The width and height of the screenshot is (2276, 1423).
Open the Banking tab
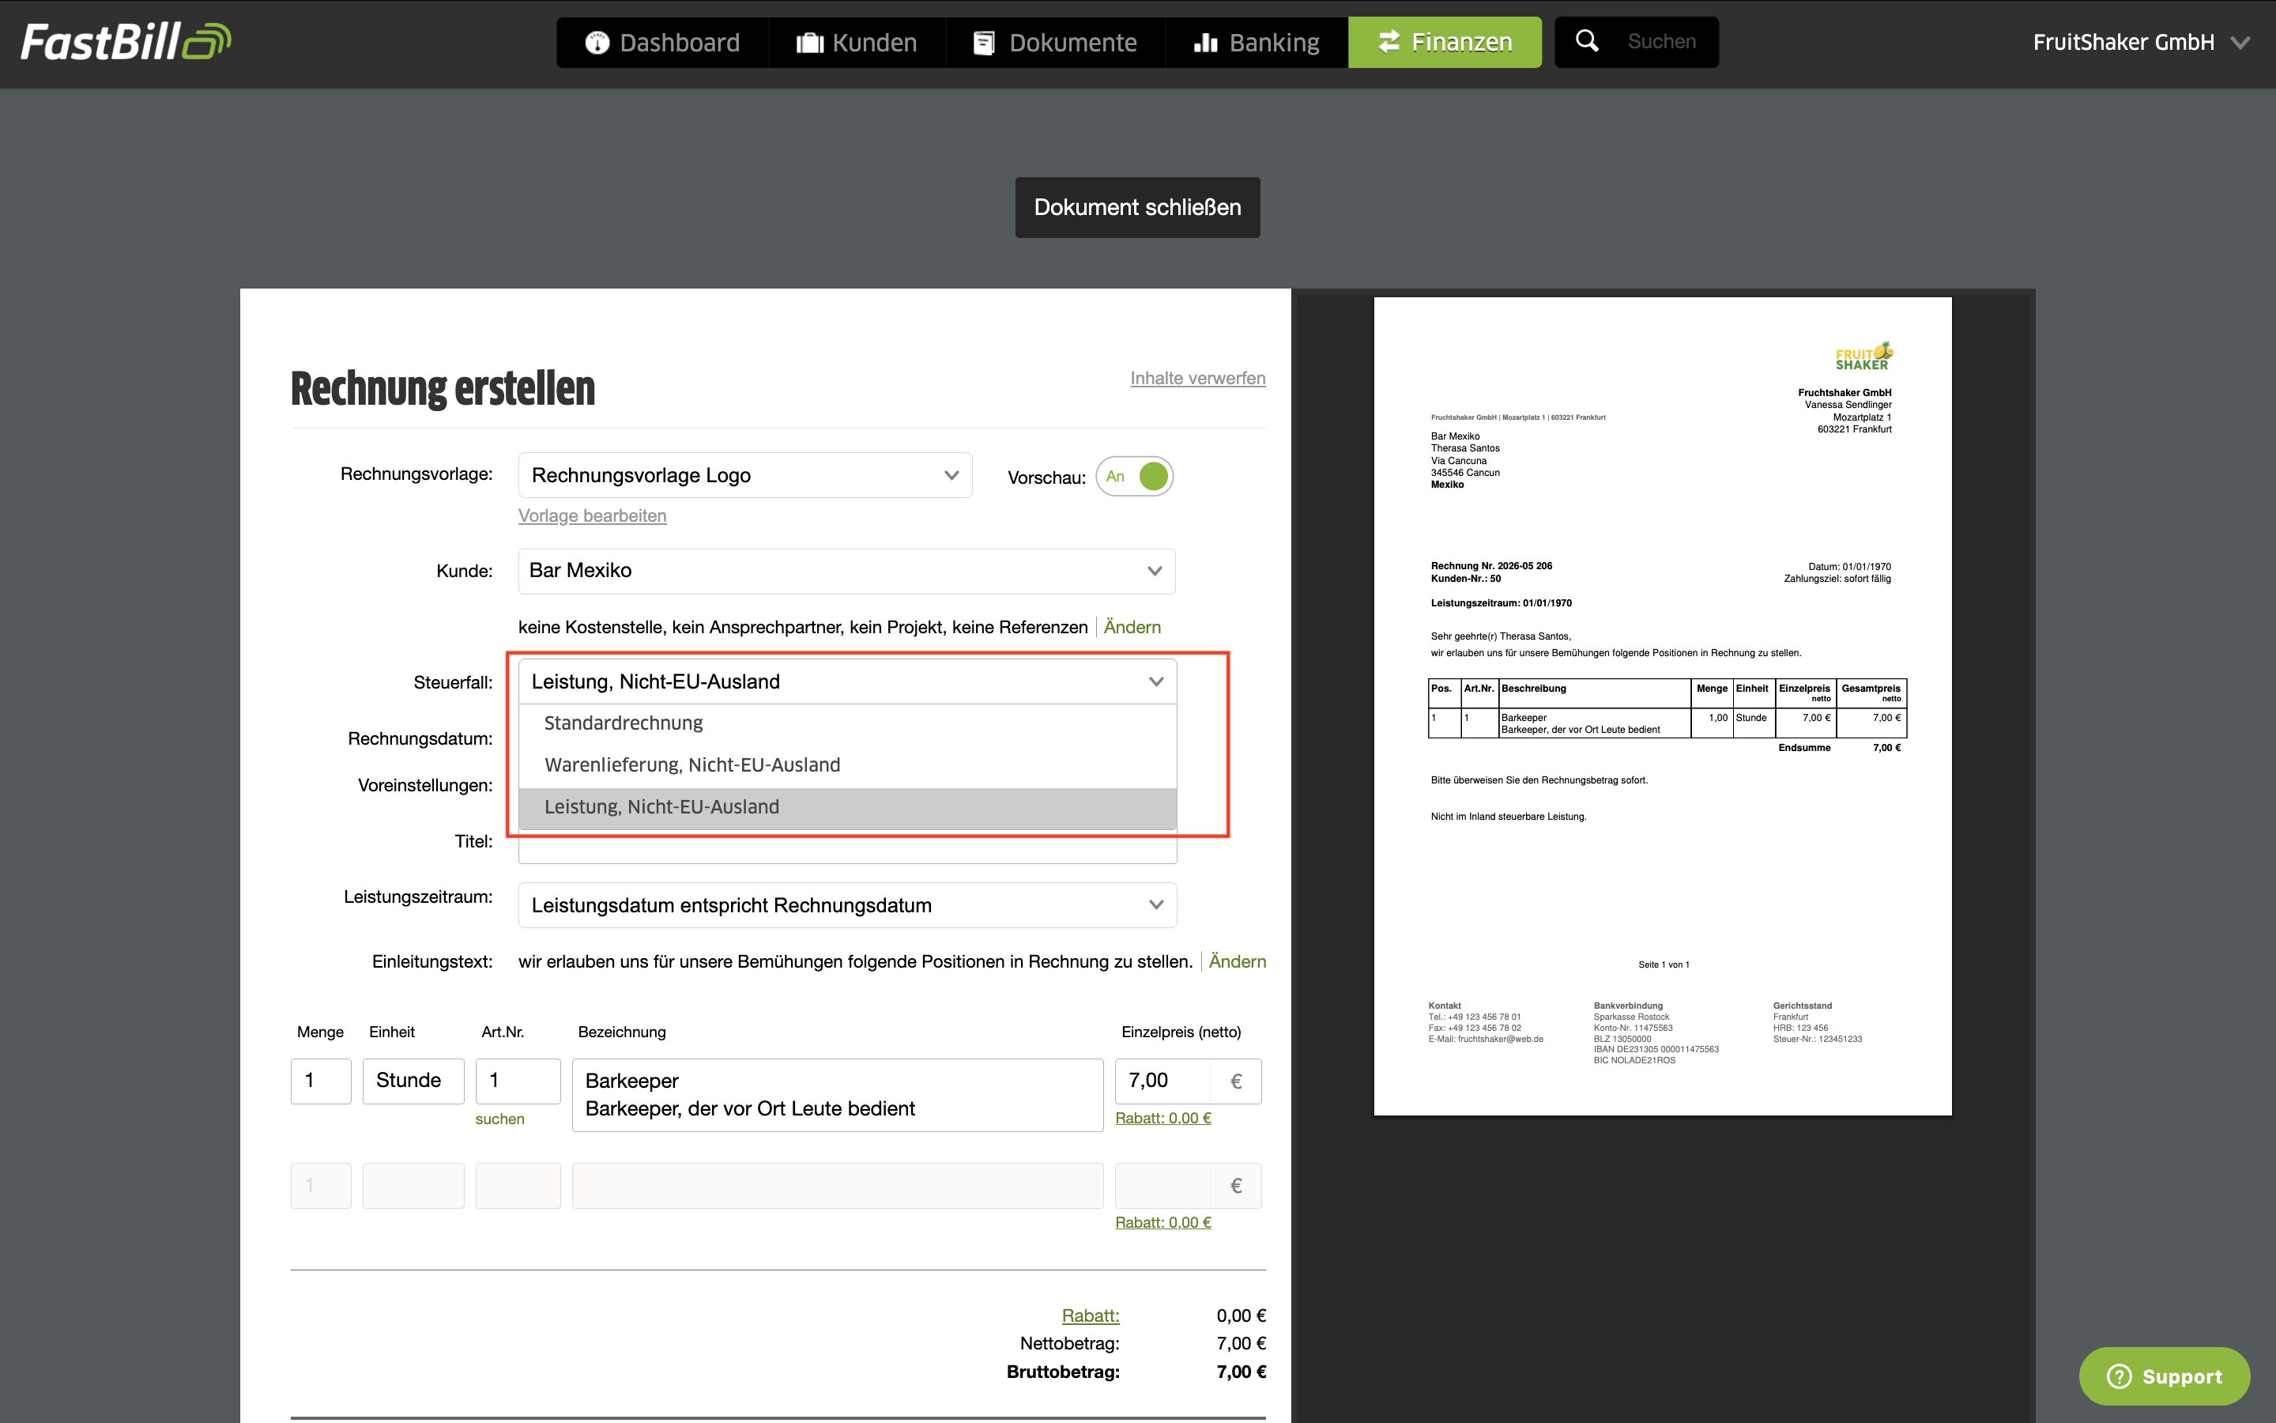tap(1257, 43)
